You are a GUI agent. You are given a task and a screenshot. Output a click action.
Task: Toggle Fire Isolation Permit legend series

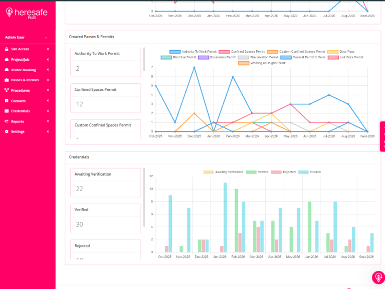pos(258,57)
